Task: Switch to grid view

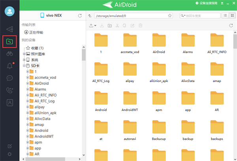Action: click(232, 15)
